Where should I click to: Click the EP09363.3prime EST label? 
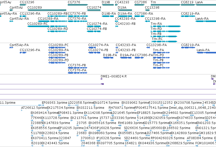[x=54, y=103]
